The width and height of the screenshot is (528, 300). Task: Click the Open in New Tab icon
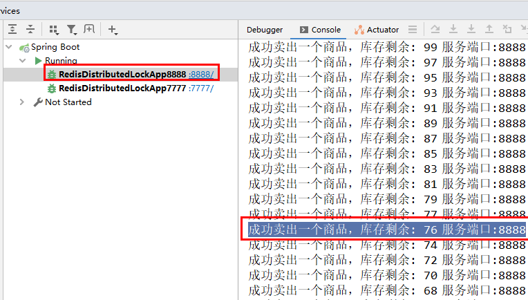tap(89, 29)
